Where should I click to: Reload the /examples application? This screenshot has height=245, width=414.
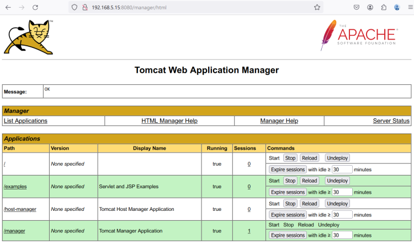click(310, 181)
